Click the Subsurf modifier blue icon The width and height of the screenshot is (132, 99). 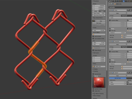click(x=112, y=73)
